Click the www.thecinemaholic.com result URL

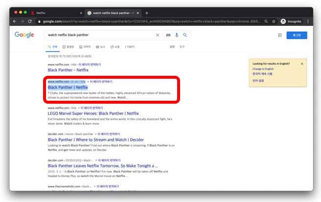click(x=70, y=186)
